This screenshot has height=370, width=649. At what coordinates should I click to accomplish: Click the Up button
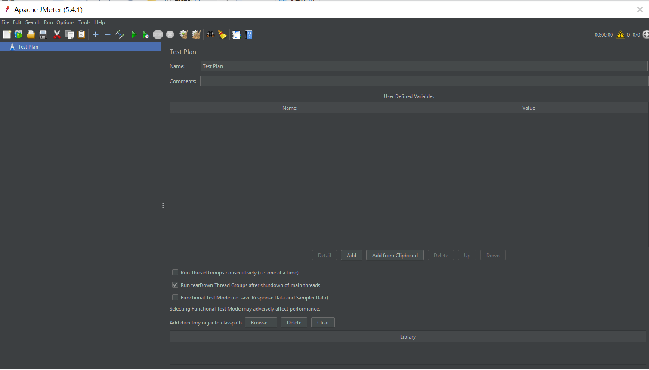[x=467, y=255]
